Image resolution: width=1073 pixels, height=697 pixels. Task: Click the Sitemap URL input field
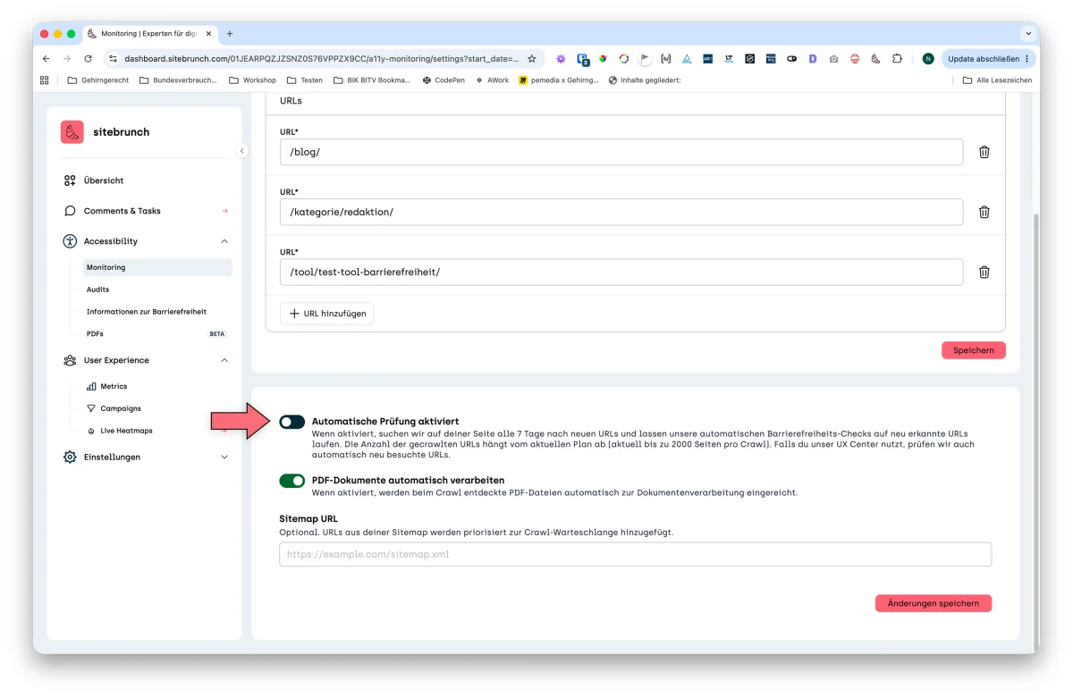(635, 554)
